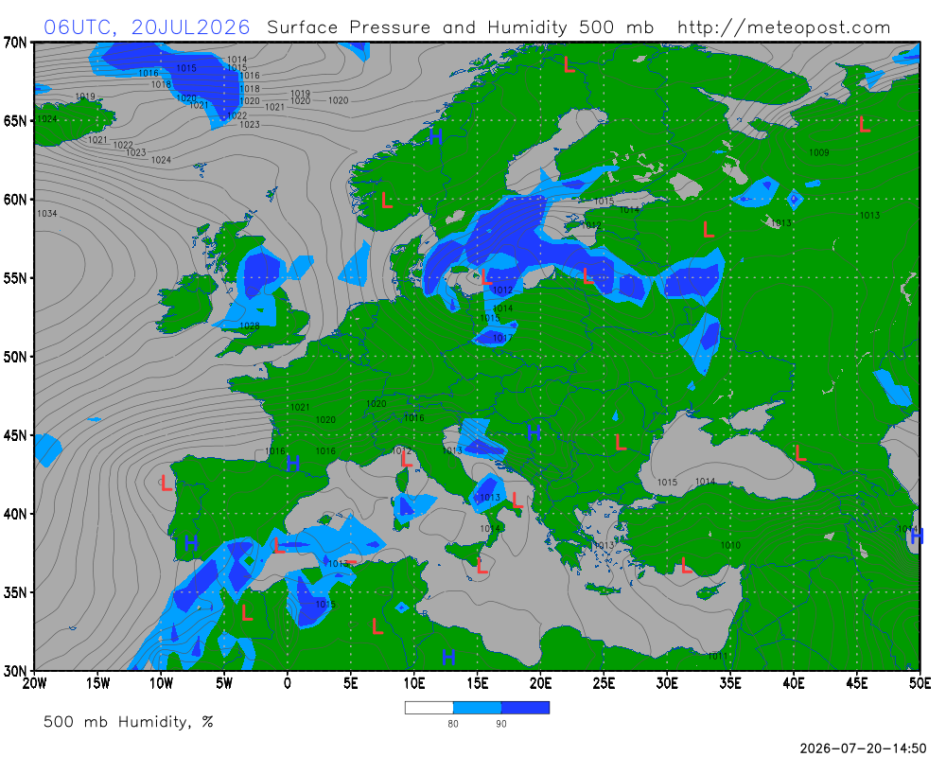Viewport: 946px width, 757px height.
Task: Click the 20W longitude label
Action: [x=34, y=683]
